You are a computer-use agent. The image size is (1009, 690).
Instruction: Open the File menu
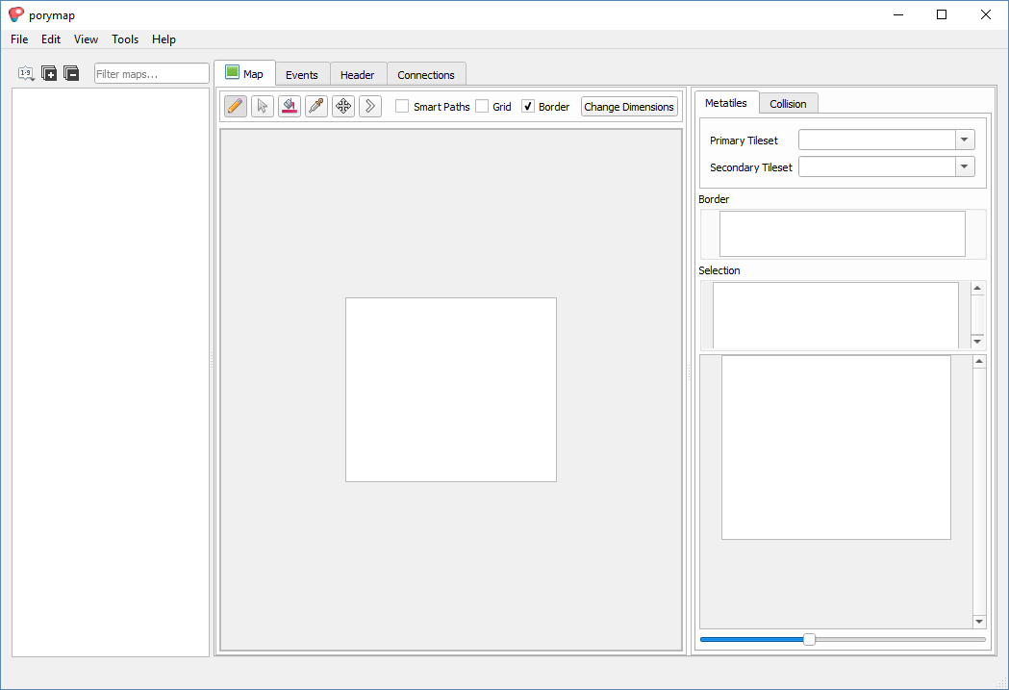[19, 39]
